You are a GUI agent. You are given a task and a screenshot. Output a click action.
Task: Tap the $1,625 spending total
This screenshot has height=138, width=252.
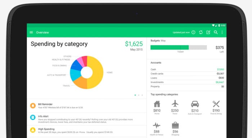pyautogui.click(x=134, y=44)
